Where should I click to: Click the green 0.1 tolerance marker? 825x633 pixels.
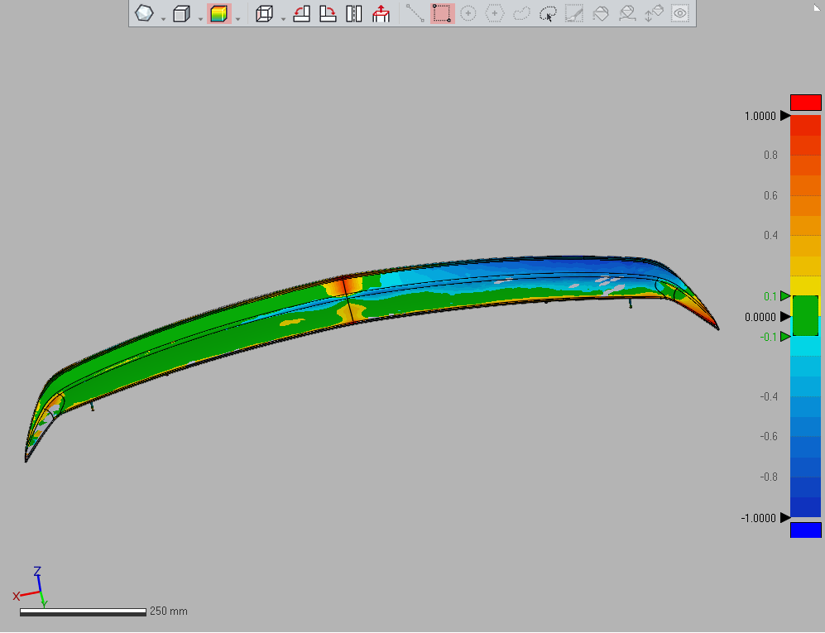[785, 295]
